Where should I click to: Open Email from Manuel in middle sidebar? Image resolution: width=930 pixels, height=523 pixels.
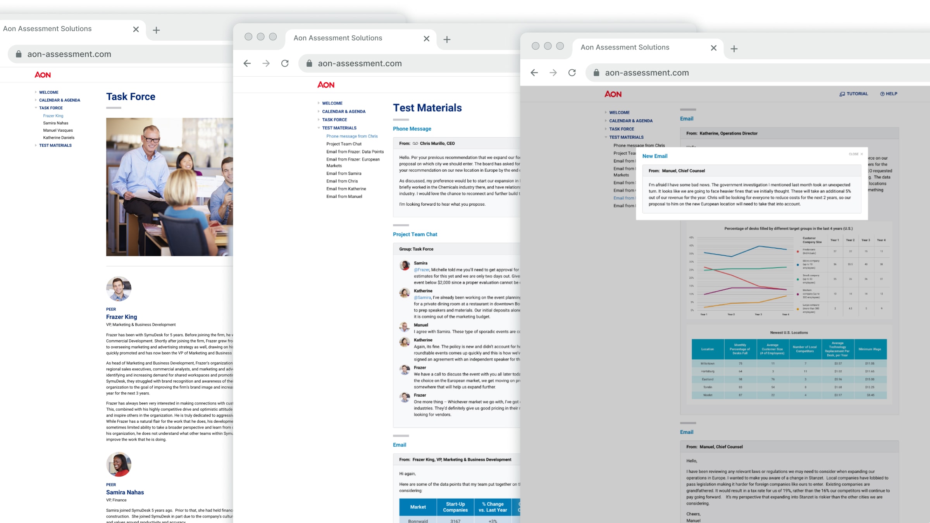click(x=344, y=196)
